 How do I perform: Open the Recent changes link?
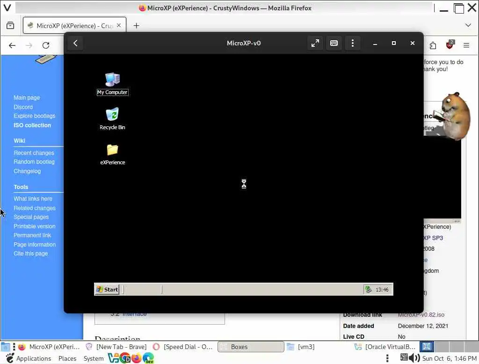pyautogui.click(x=34, y=153)
